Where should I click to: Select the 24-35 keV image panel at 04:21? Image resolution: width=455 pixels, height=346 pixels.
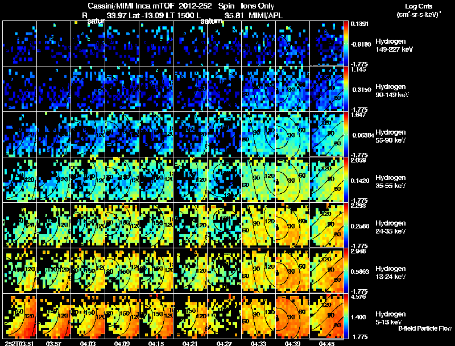(x=190, y=225)
